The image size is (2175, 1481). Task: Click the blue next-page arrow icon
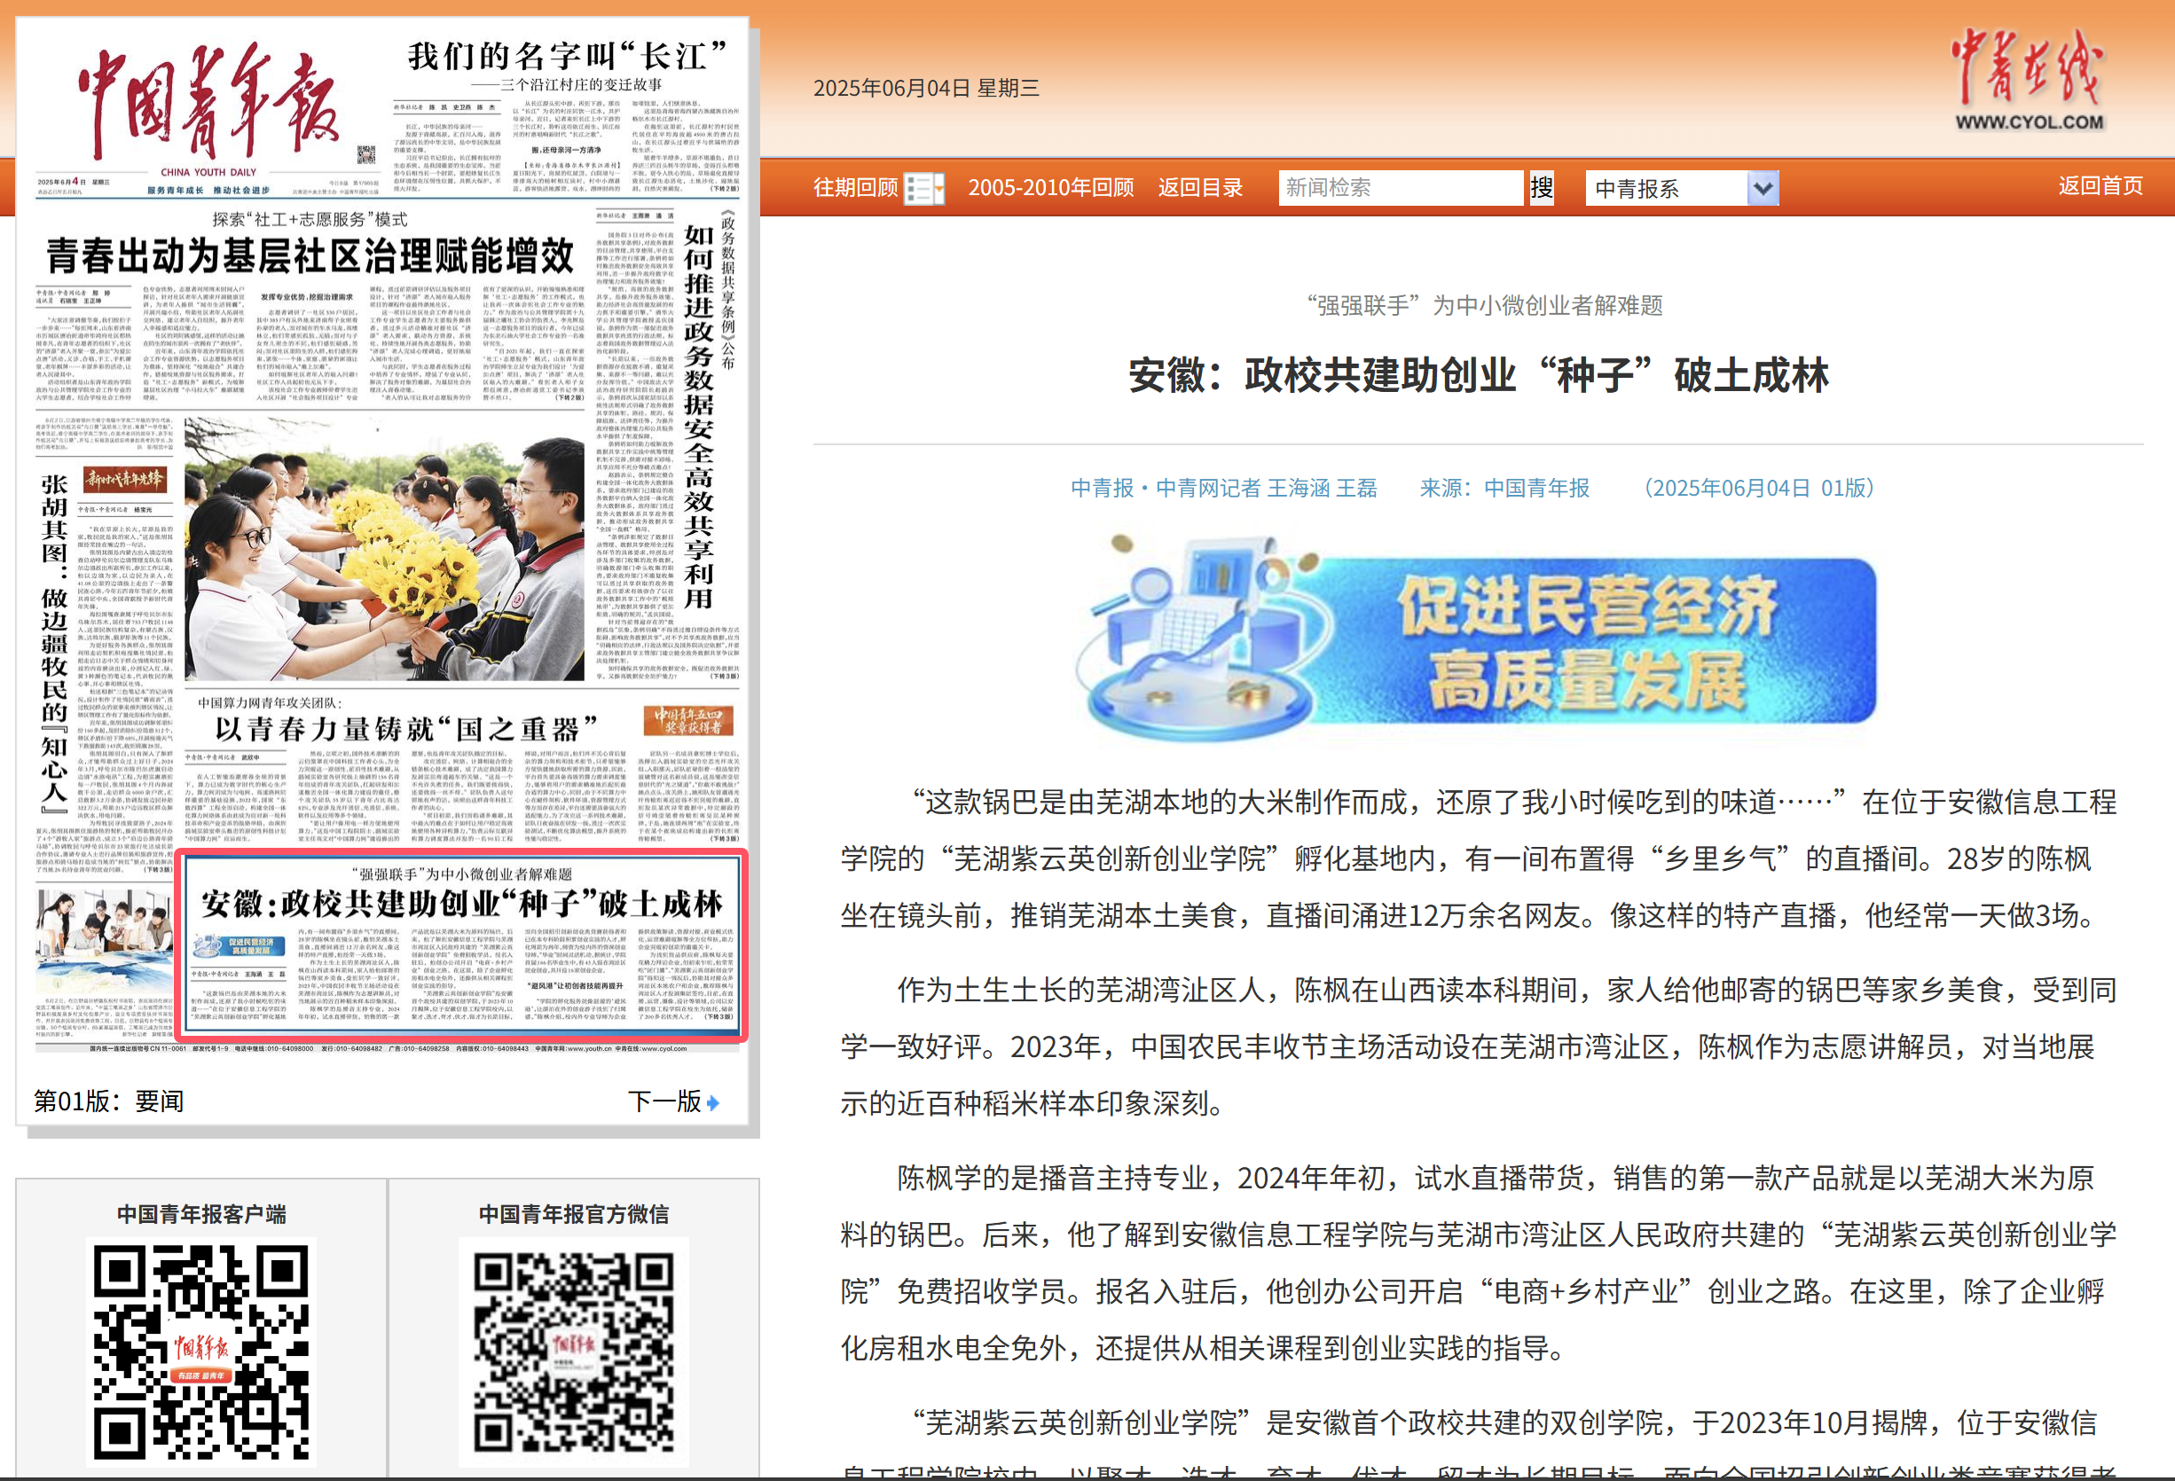tap(713, 1103)
